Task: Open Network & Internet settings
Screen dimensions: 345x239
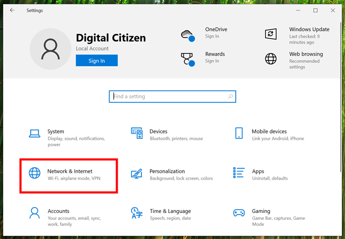Action: (69, 176)
